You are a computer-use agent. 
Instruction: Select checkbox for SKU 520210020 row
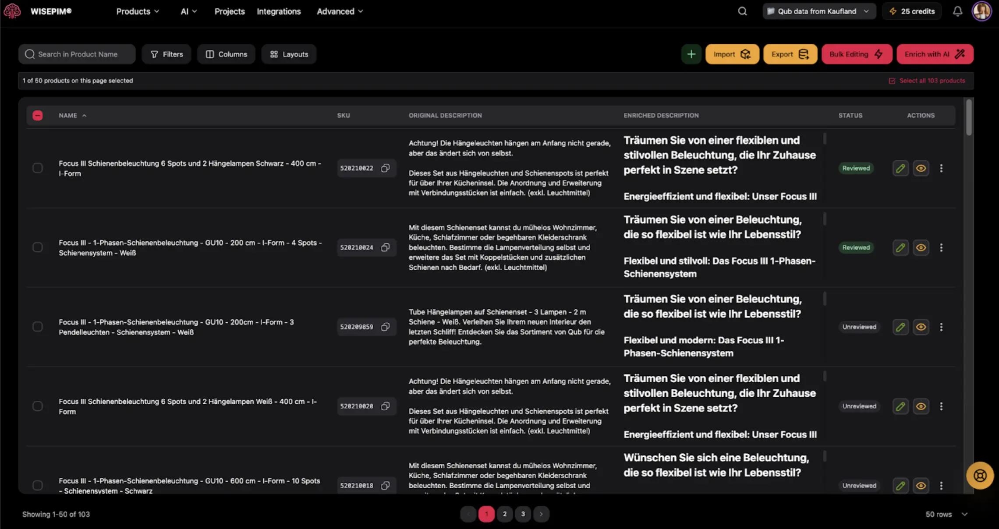click(38, 406)
